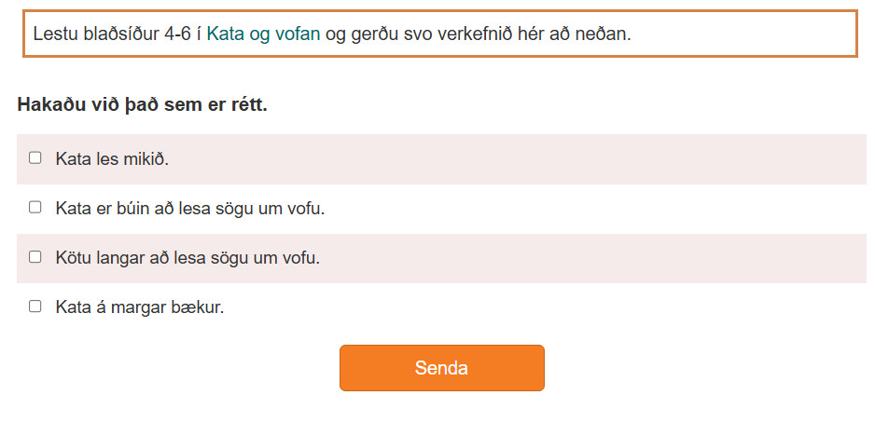Check the box beside "Kata les mikið."
The image size is (875, 436).
[35, 158]
